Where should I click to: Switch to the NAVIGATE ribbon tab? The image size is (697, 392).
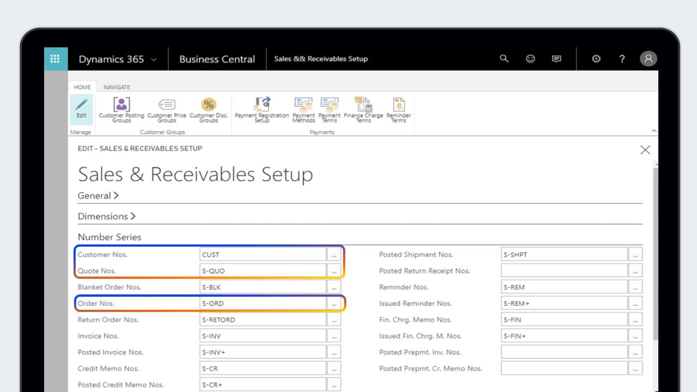[117, 87]
